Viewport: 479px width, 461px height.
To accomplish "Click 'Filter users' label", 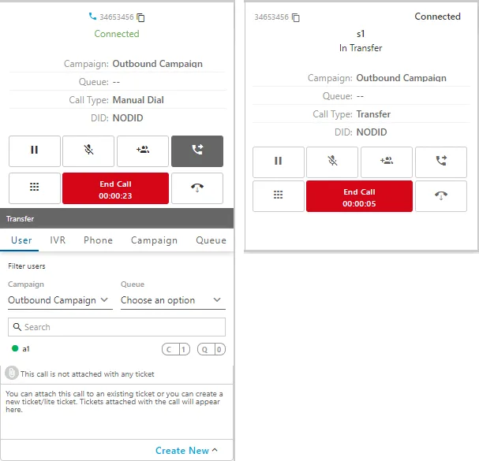I will 27,266.
